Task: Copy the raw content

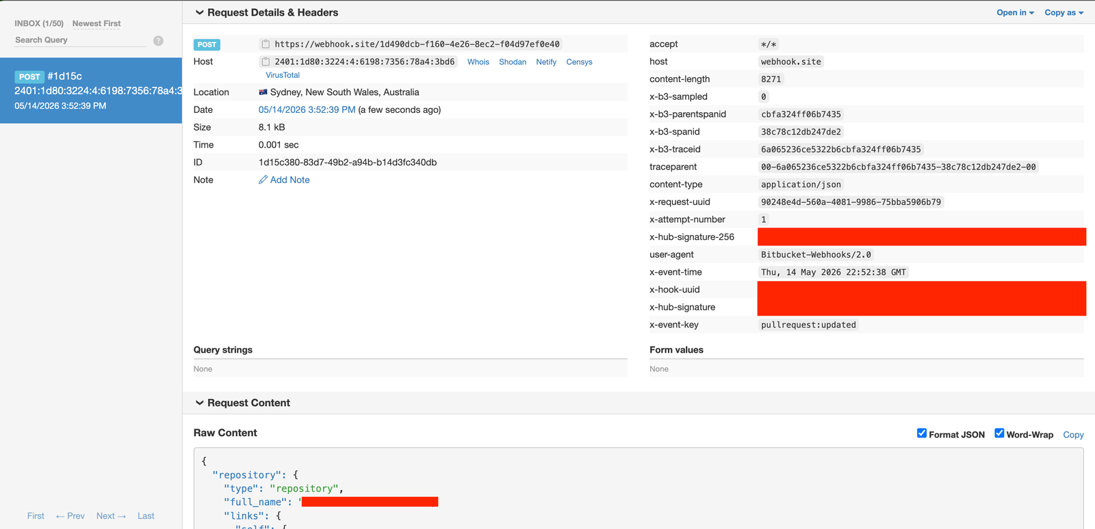Action: [x=1073, y=435]
